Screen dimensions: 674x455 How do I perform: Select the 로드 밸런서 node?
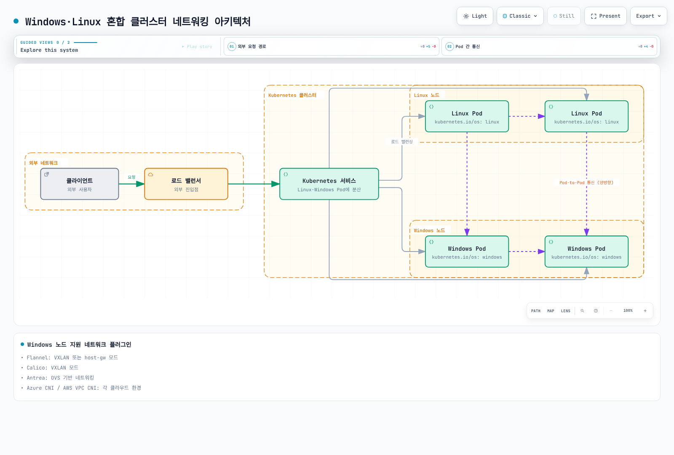(x=186, y=184)
